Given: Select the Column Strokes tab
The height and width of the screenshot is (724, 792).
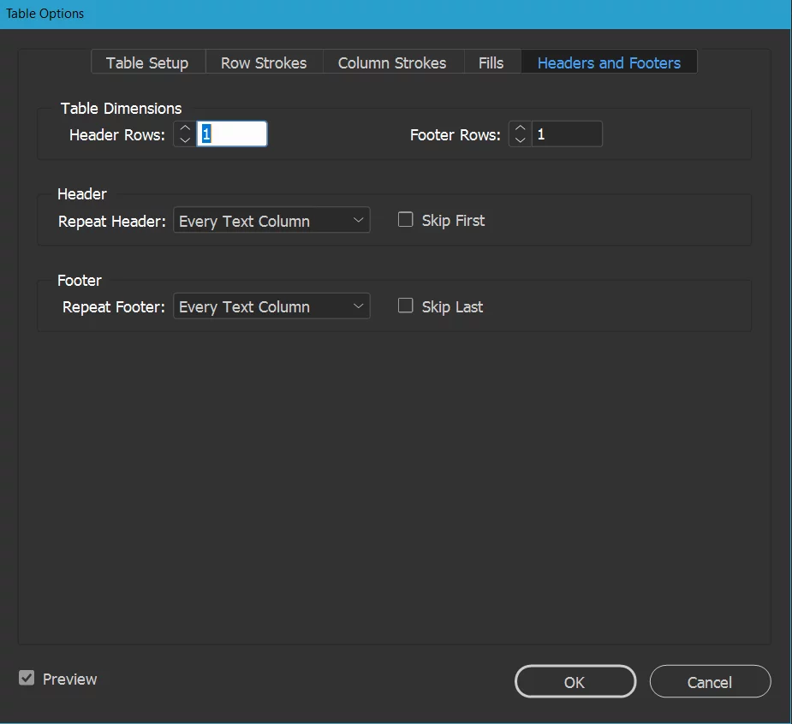Looking at the screenshot, I should point(391,62).
